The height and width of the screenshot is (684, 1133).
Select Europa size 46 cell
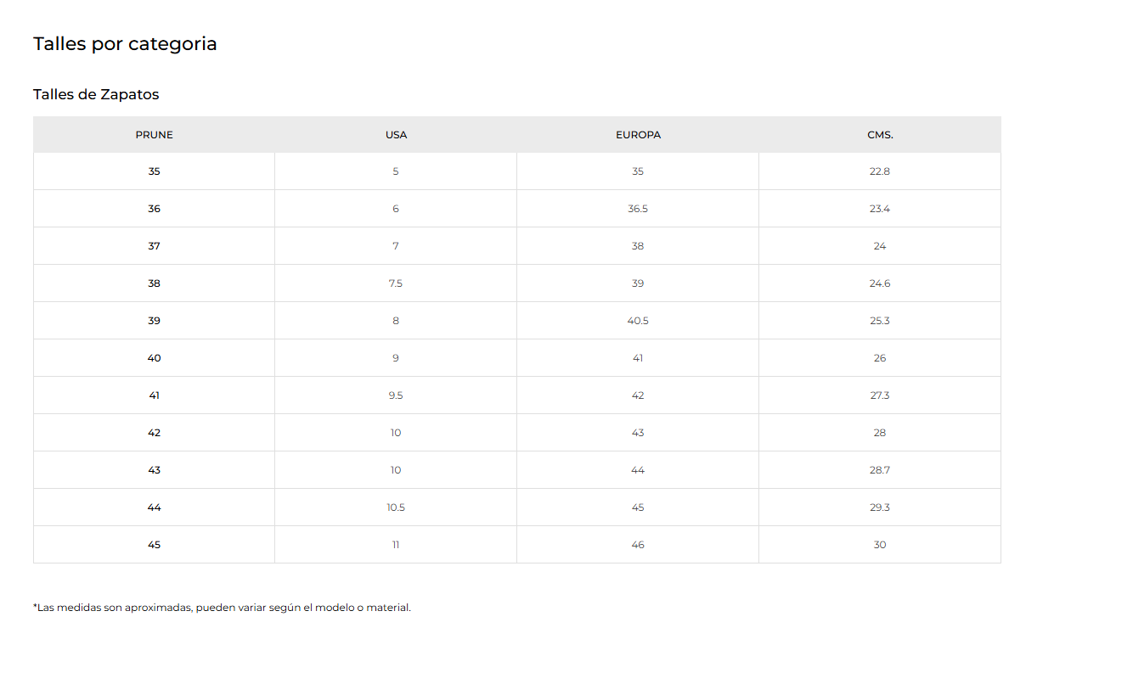638,545
